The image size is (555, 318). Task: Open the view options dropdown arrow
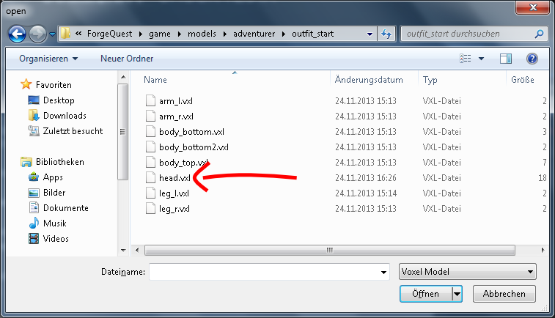[x=481, y=59]
